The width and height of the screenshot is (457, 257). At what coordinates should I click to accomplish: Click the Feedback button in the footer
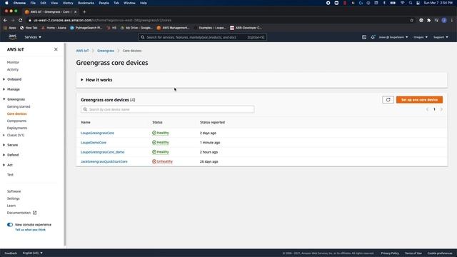tap(11, 253)
